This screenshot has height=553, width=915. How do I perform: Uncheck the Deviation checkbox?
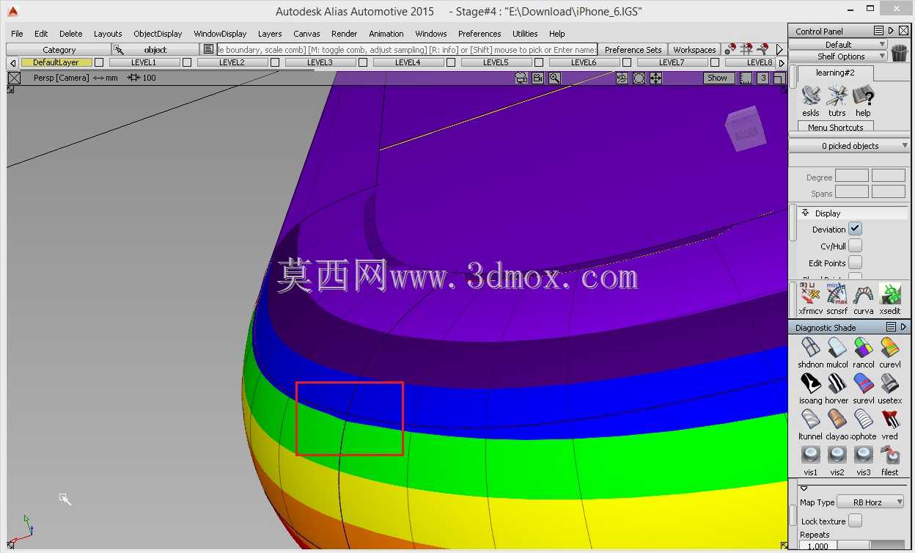856,229
